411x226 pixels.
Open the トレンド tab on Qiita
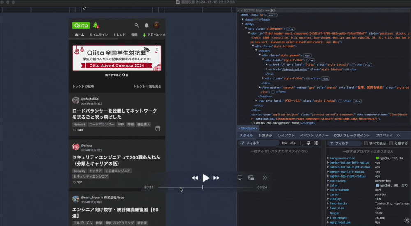pos(120,35)
